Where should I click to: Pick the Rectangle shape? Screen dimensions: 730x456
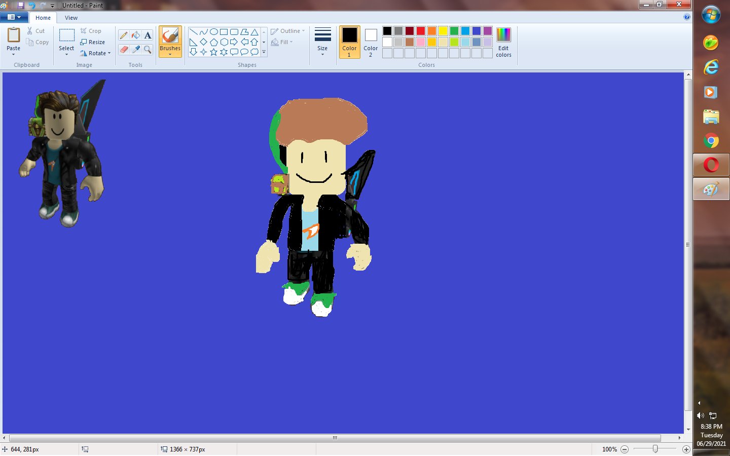click(224, 31)
